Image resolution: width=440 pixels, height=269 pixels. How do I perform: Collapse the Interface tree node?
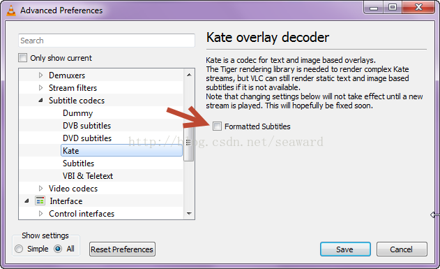coord(26,201)
